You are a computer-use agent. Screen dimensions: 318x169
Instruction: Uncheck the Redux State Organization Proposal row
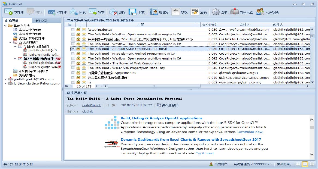click(x=73, y=49)
